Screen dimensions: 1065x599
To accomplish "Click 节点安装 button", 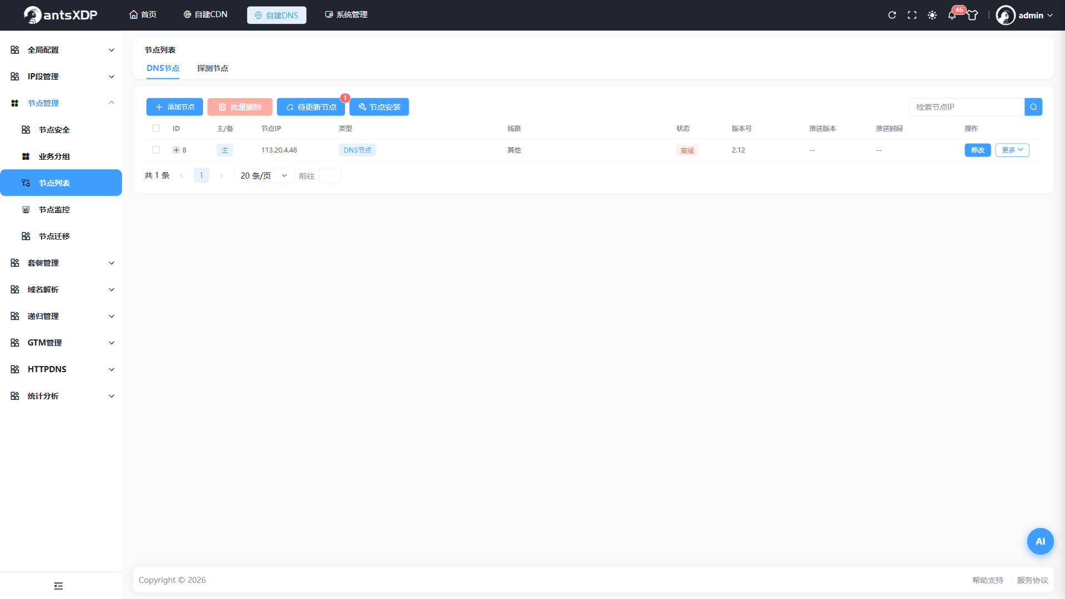I will 379,107.
